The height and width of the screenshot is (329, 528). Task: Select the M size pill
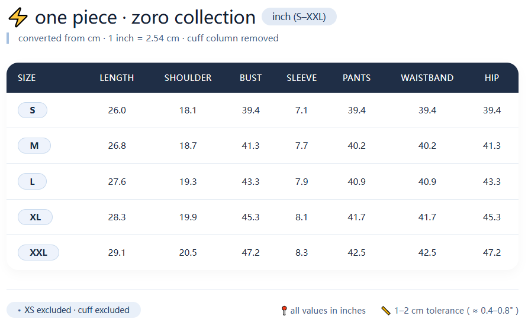point(34,146)
